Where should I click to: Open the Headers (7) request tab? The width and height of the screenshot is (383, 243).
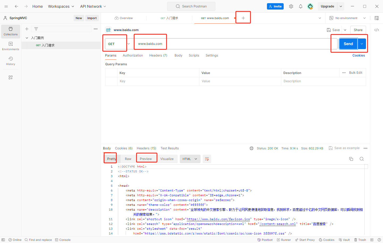[158, 55]
